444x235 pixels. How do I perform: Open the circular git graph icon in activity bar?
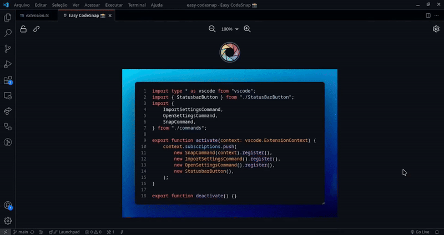click(8, 142)
